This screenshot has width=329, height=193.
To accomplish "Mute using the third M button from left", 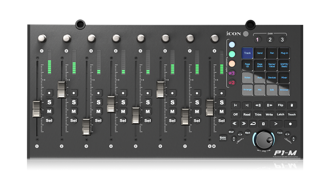I will click(98, 112).
